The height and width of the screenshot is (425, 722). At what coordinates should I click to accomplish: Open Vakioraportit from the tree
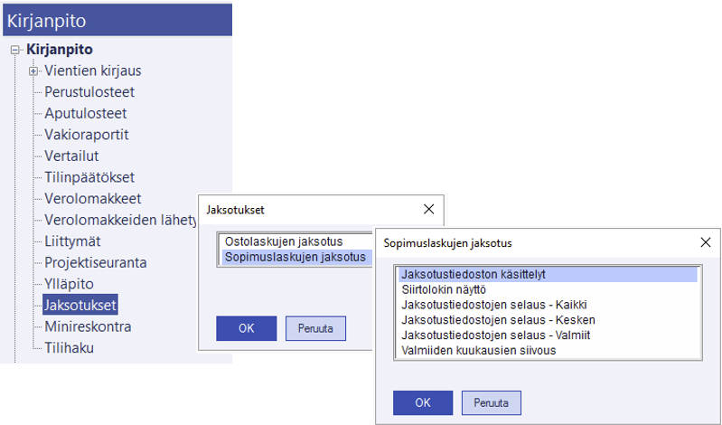(x=86, y=135)
